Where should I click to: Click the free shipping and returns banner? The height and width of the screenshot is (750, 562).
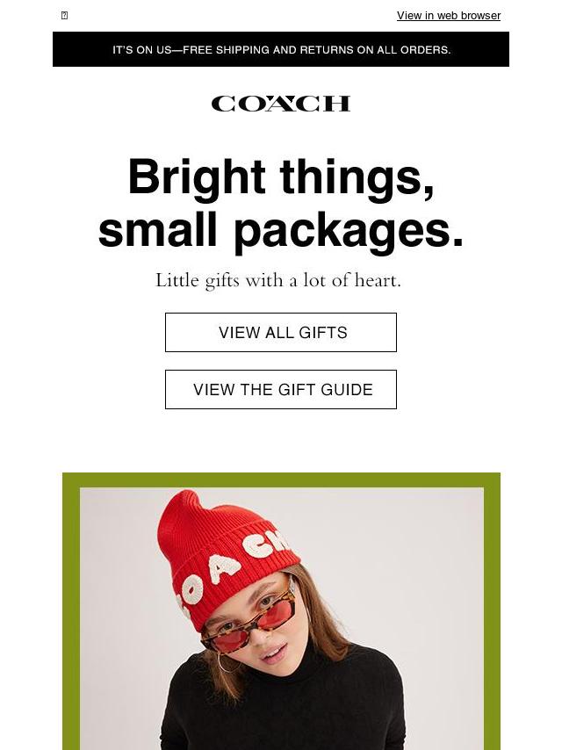click(x=281, y=49)
